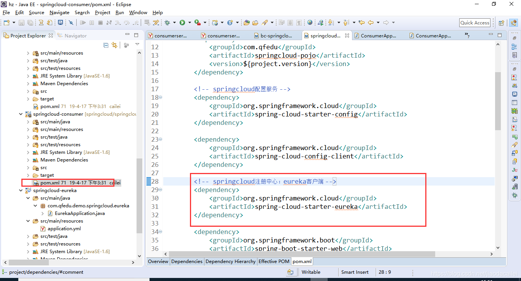Show the hidden editor tabs list

467,35
